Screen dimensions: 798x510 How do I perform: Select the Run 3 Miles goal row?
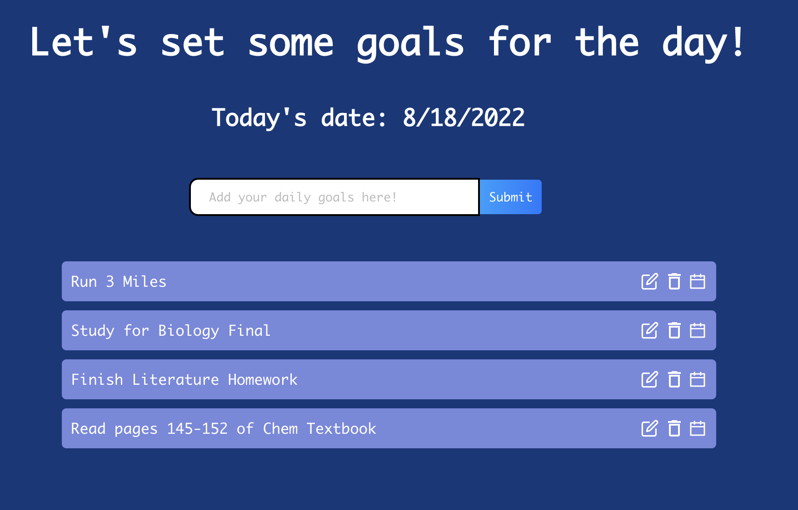pos(389,281)
